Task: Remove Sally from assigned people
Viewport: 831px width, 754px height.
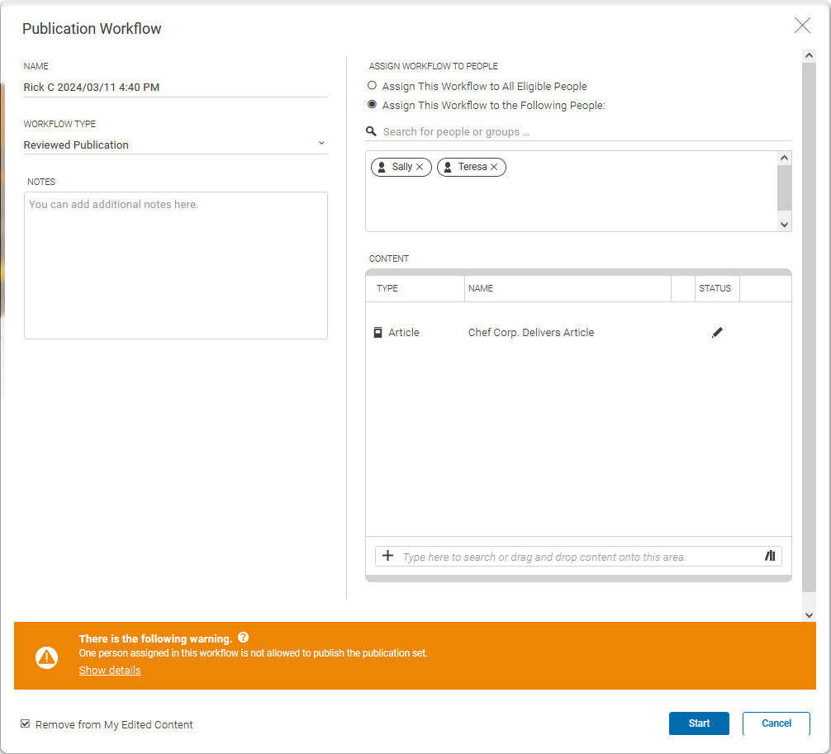Action: pyautogui.click(x=420, y=167)
